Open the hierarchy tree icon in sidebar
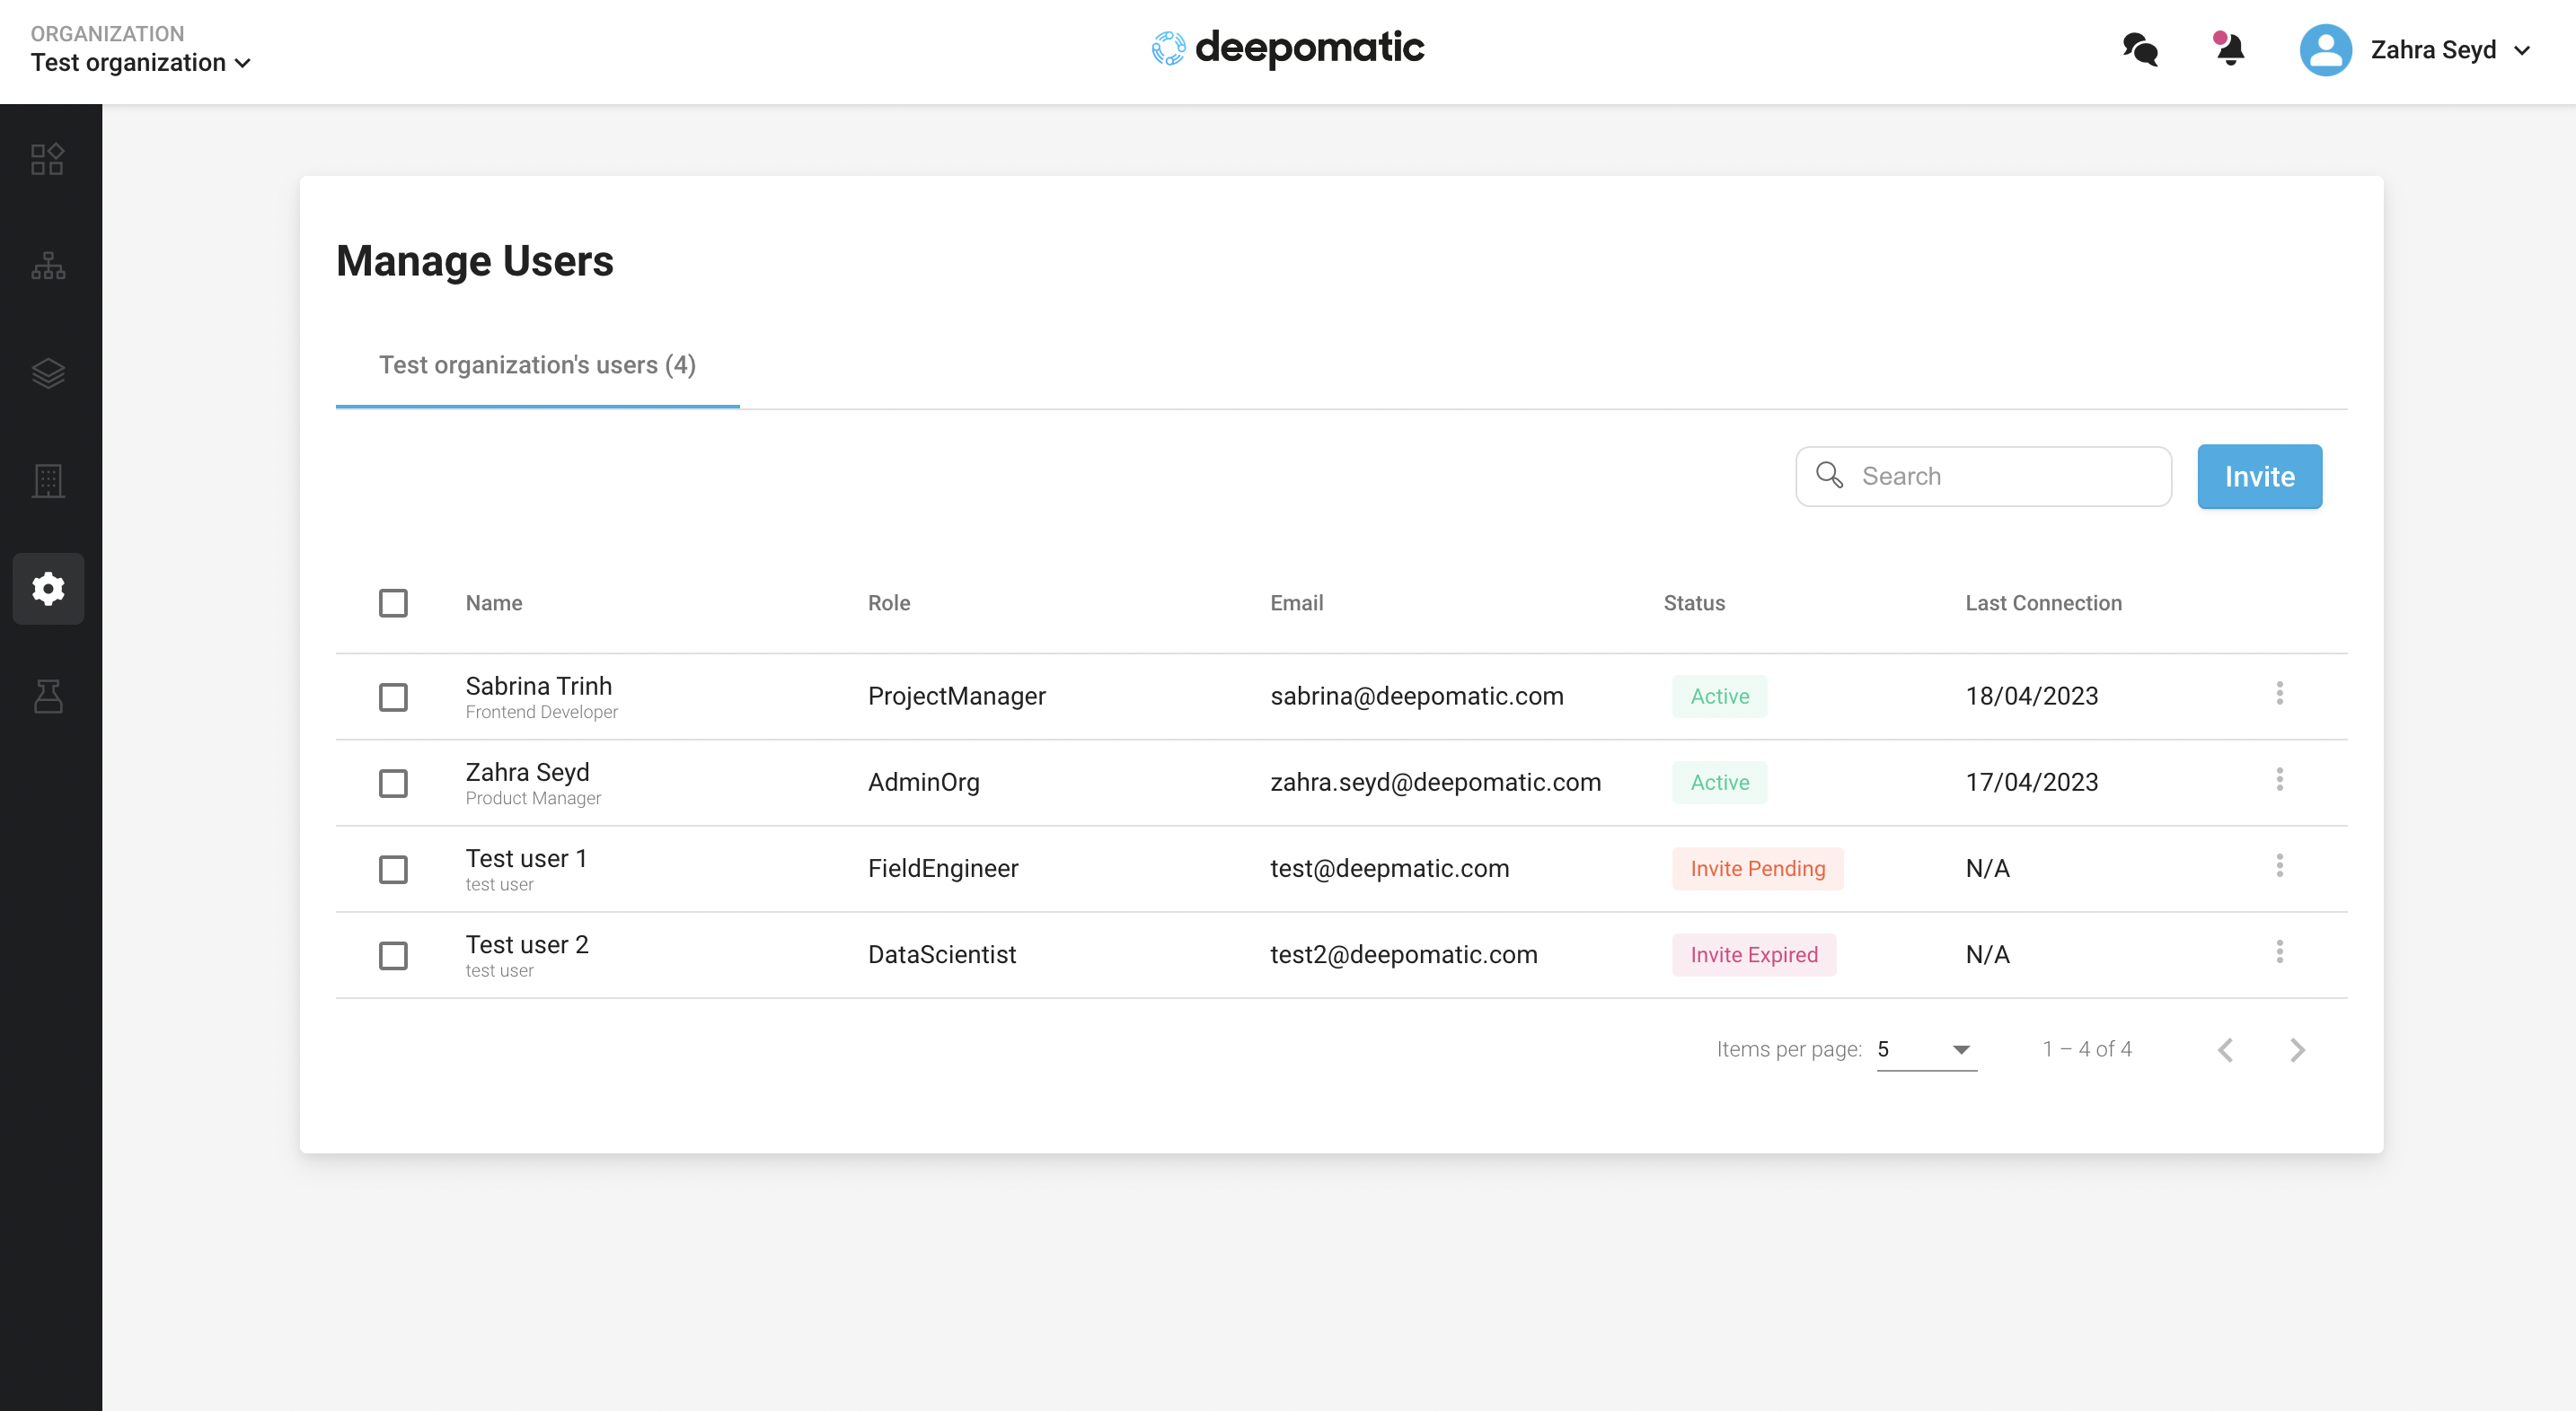 point(47,266)
